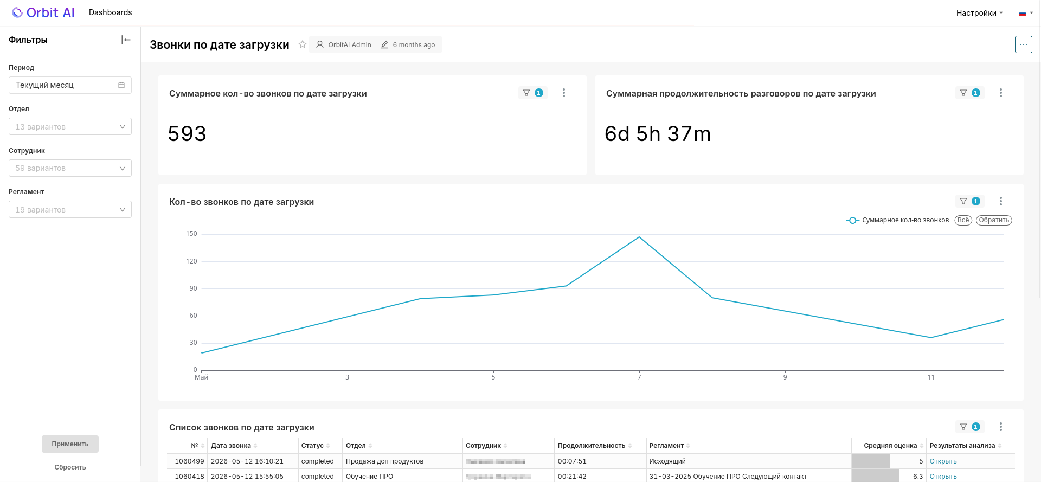The width and height of the screenshot is (1041, 482).
Task: Open kebab menu of calls chart
Action: pyautogui.click(x=1001, y=201)
